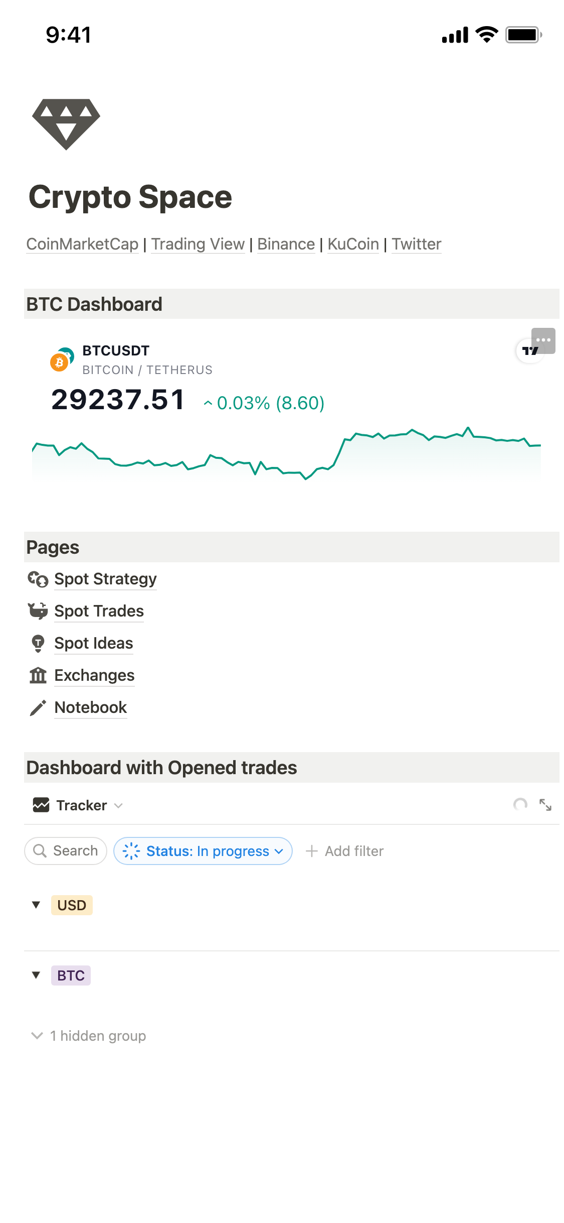Tap the Crypto Space diamond page icon
The width and height of the screenshot is (564, 1223).
66,124
